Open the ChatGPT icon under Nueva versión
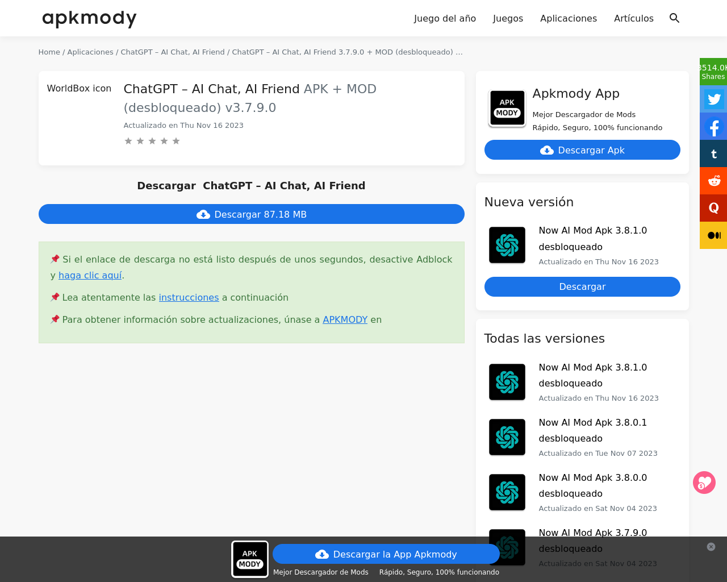 [507, 245]
